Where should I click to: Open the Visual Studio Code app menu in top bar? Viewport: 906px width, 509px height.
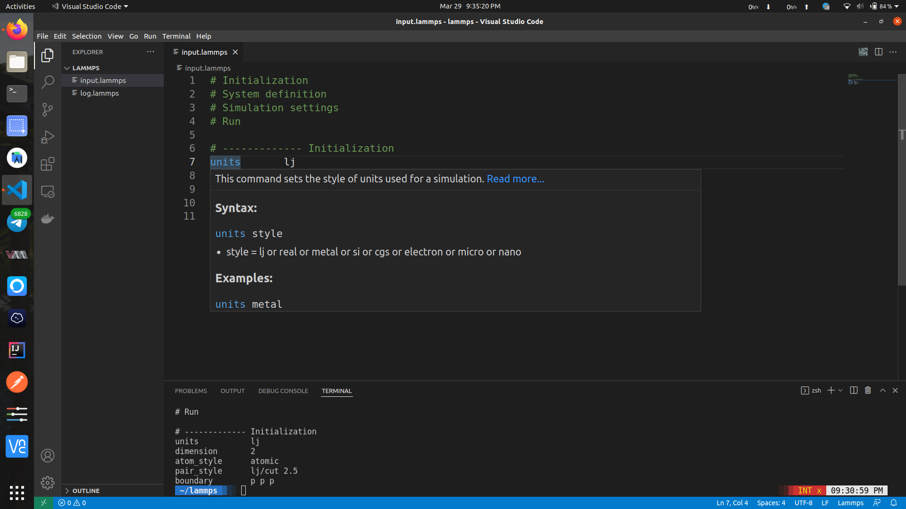point(90,6)
